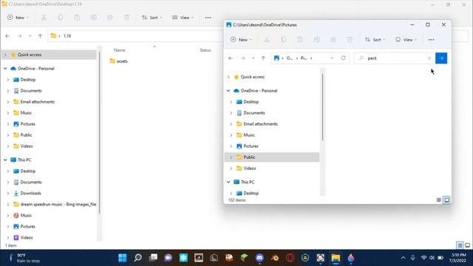This screenshot has width=473, height=266.
Task: Go up one level in 1.19 window
Action: coord(40,36)
